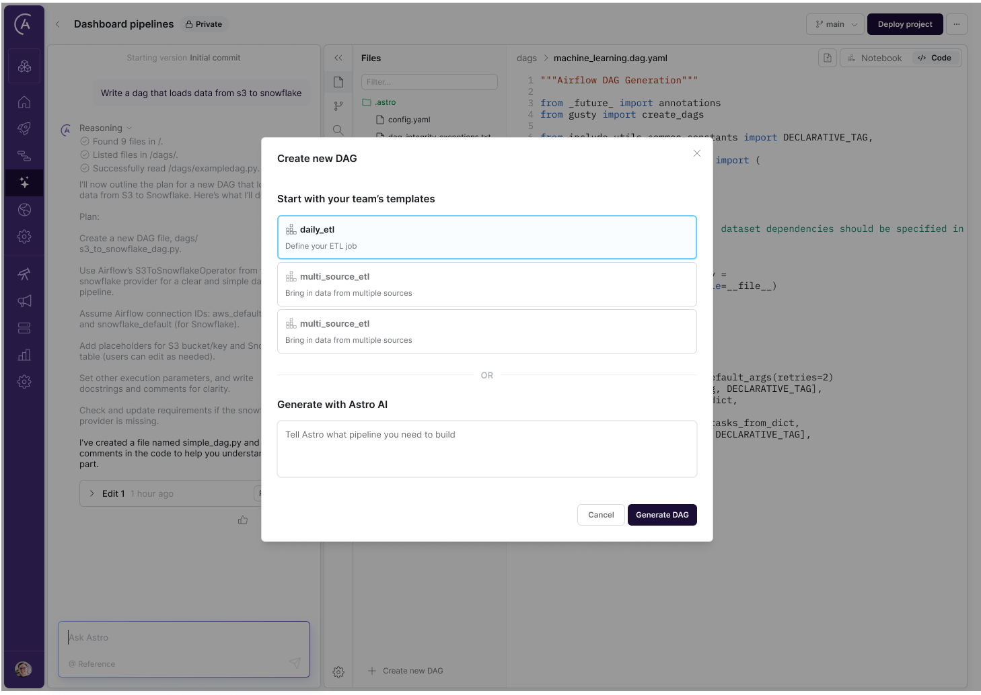Open the main branch dropdown
The width and height of the screenshot is (981, 695).
tap(836, 24)
